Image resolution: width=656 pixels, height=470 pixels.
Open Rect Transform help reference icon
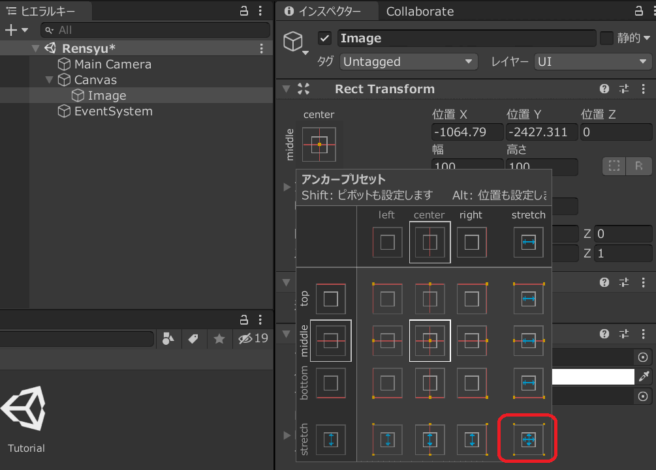604,89
